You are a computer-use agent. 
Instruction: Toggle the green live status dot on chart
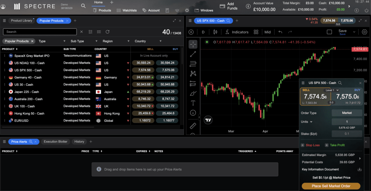click(x=207, y=42)
